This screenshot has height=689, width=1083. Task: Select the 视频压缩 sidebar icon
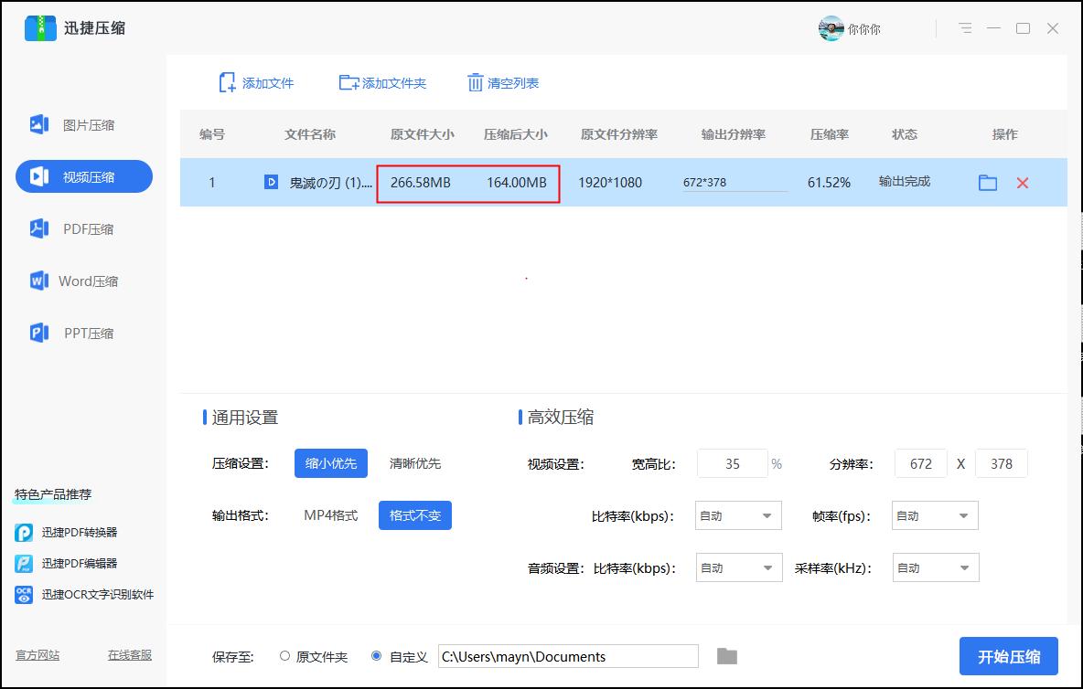point(84,176)
